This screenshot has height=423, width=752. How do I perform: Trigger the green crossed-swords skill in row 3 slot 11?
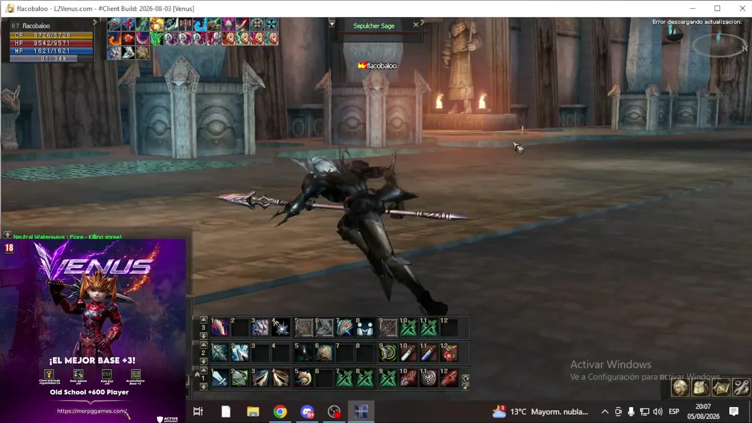[429, 327]
